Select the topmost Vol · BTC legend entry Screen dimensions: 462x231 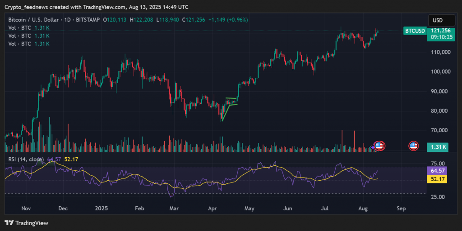20,27
